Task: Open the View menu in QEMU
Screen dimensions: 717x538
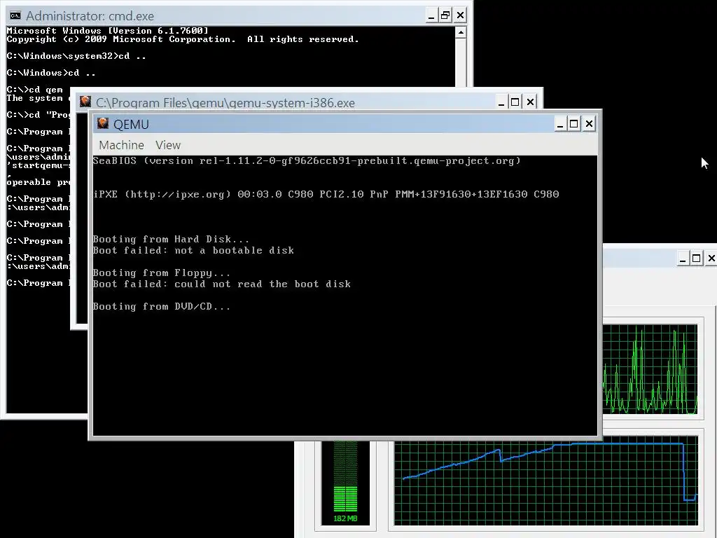Action: pos(168,145)
